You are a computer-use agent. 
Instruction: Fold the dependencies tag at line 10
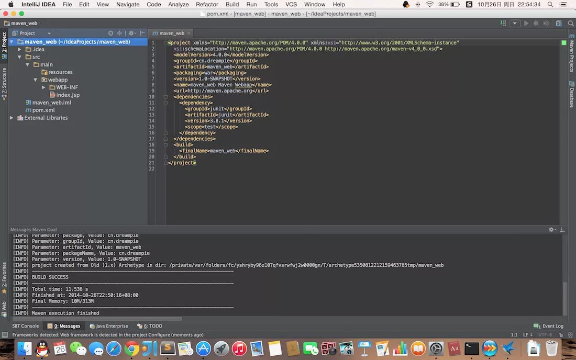[x=165, y=97]
